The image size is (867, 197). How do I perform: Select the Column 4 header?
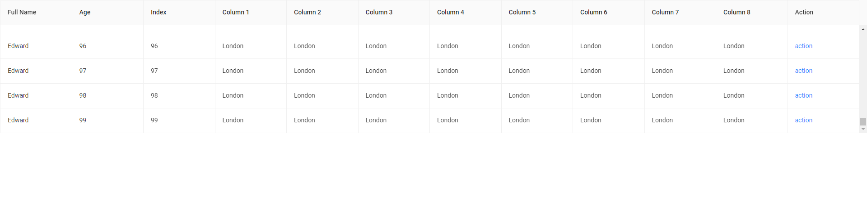(450, 12)
